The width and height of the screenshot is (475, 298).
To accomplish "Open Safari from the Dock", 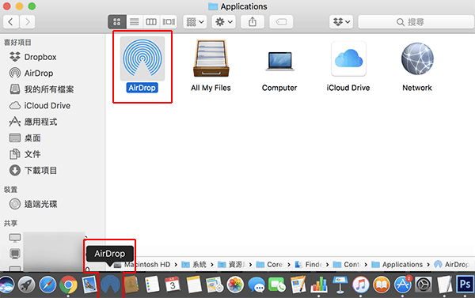I will click(47, 285).
